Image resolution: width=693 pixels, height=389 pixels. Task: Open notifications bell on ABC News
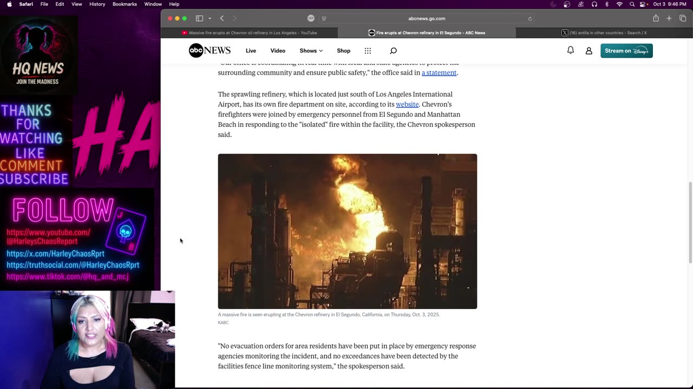pyautogui.click(x=571, y=50)
